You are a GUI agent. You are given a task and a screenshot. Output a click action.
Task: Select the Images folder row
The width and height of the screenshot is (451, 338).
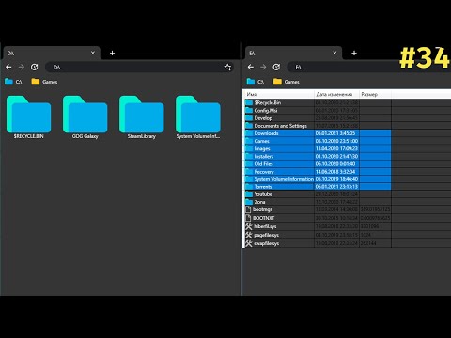click(x=318, y=148)
